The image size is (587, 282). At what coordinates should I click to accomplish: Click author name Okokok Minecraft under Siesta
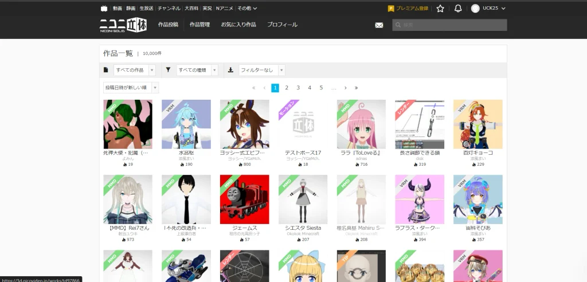pyautogui.click(x=303, y=234)
